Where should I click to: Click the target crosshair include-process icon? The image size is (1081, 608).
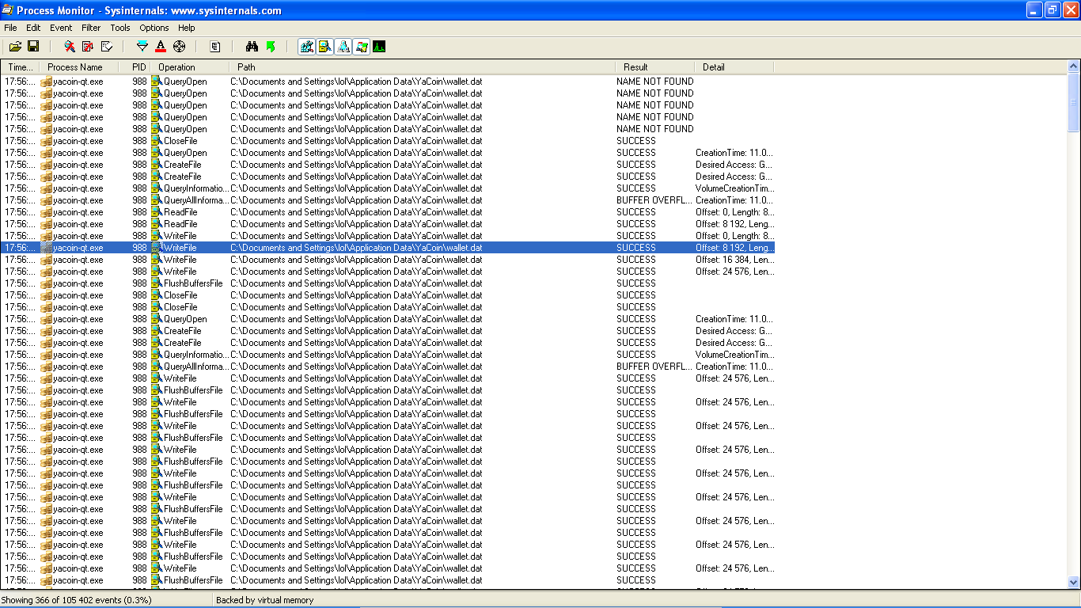coord(179,47)
